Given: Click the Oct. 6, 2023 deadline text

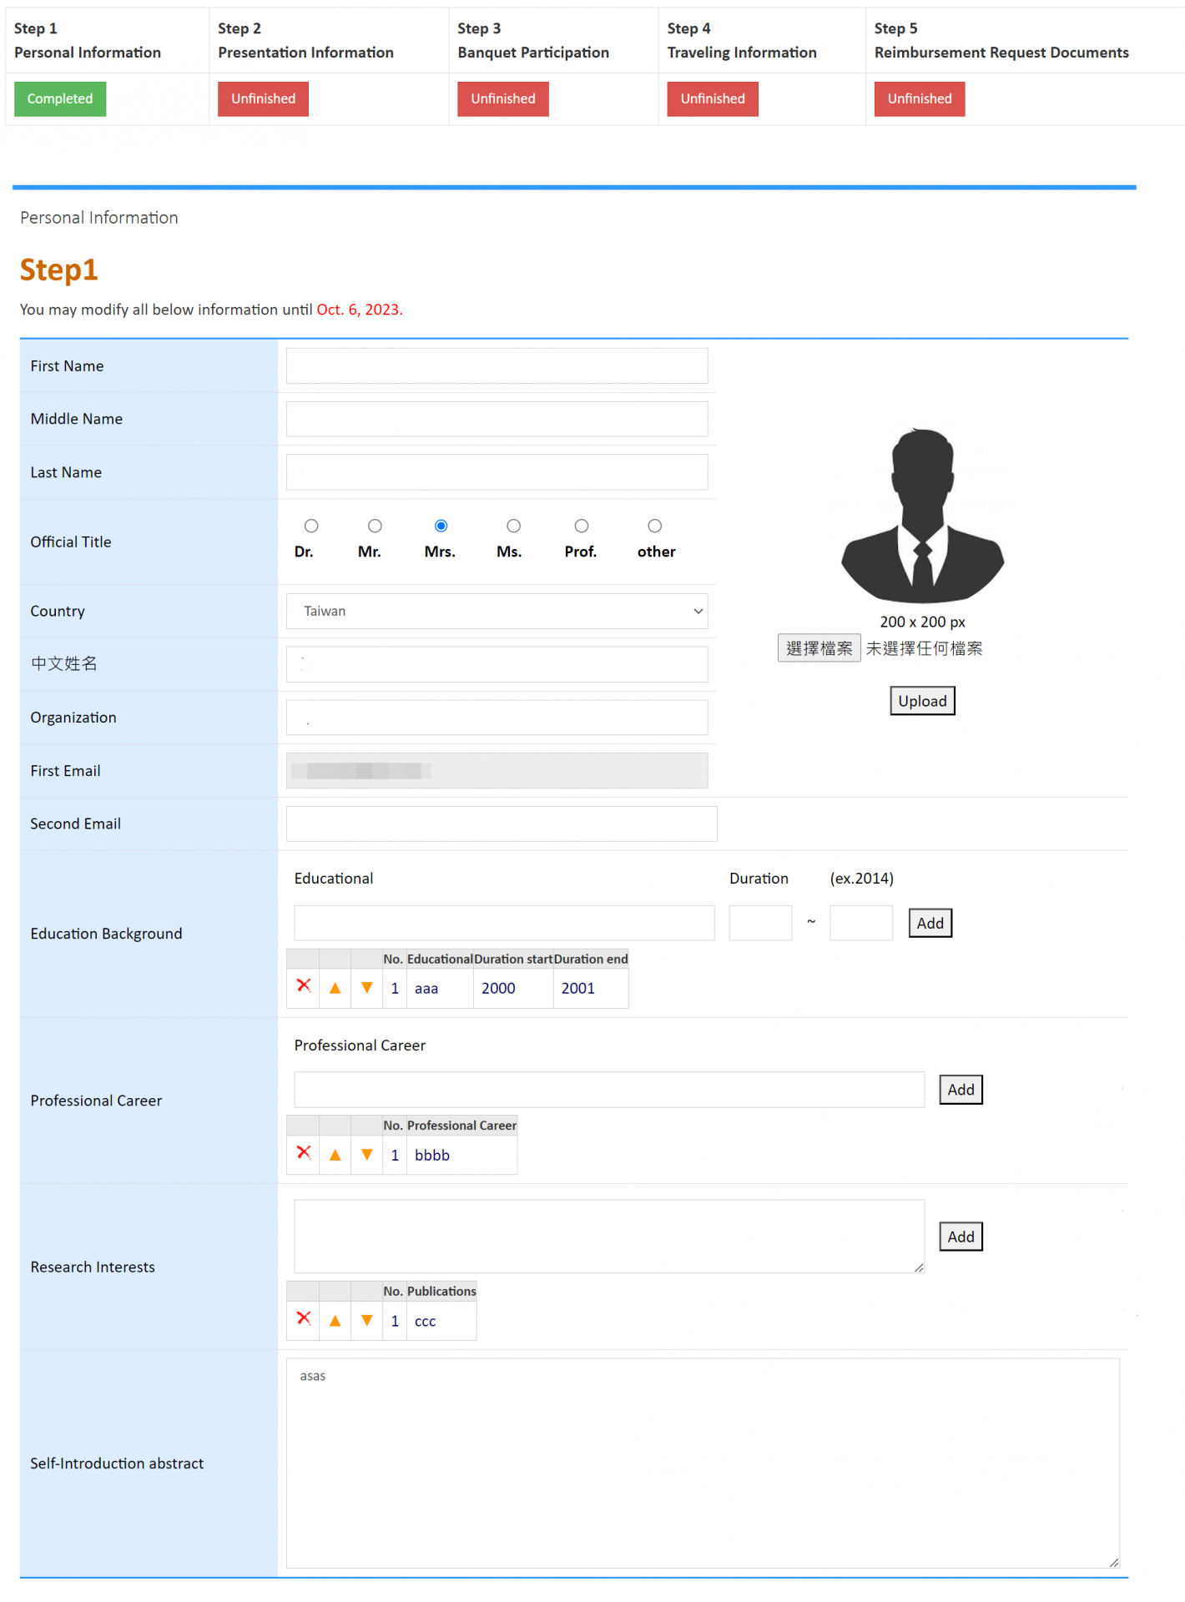Looking at the screenshot, I should point(360,310).
